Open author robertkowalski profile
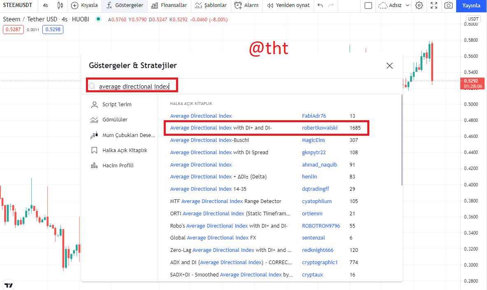This screenshot has width=487, height=290. (320, 128)
